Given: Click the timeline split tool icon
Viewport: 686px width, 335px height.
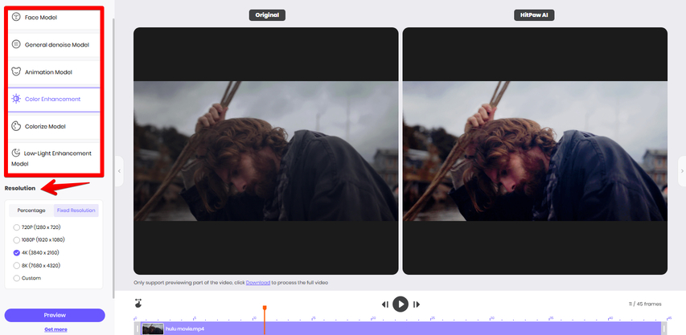Looking at the screenshot, I should pyautogui.click(x=138, y=303).
